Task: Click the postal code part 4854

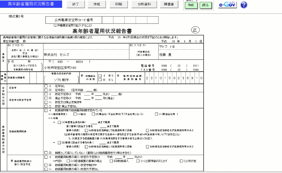Action: click(x=79, y=62)
